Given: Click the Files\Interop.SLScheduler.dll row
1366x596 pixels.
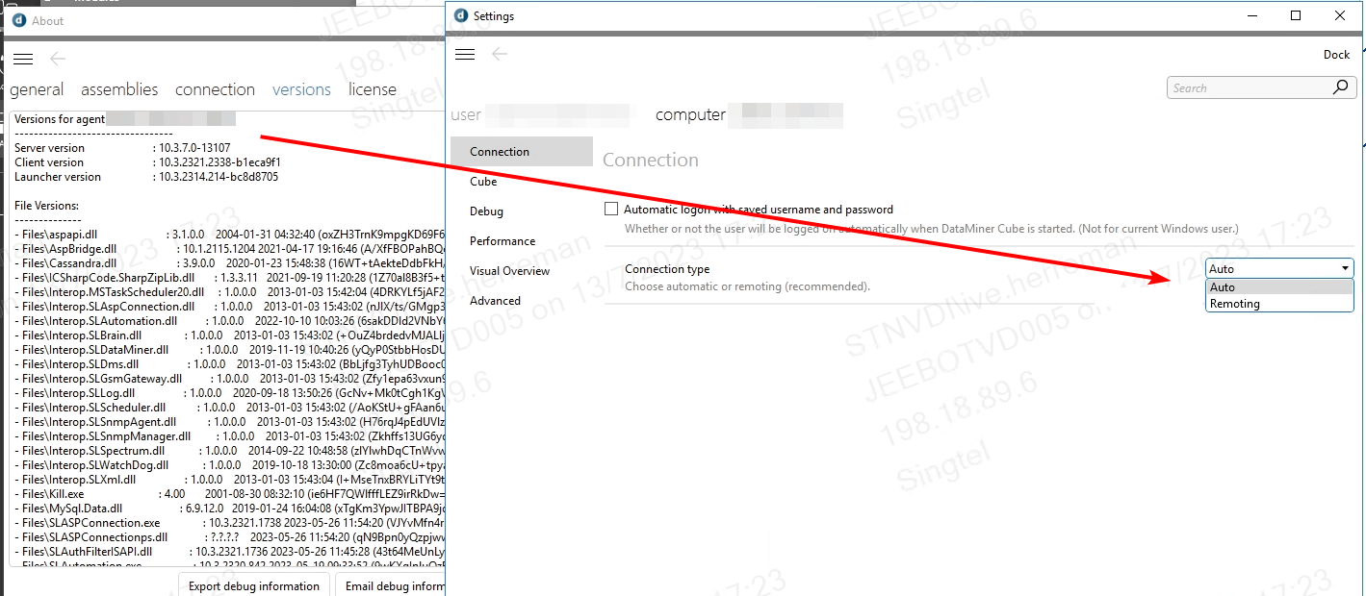Looking at the screenshot, I should click(229, 408).
